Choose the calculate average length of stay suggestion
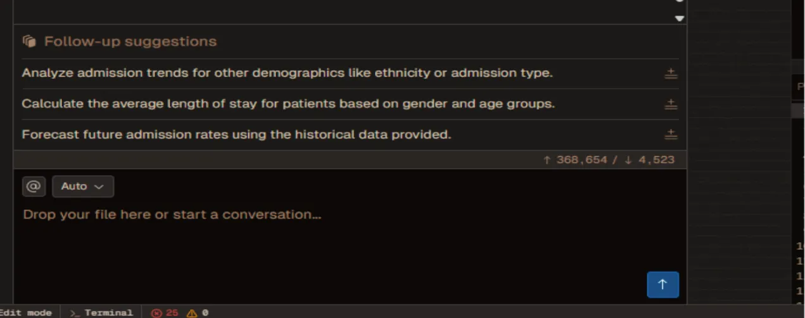Screen dimensions: 805x318 pos(288,104)
